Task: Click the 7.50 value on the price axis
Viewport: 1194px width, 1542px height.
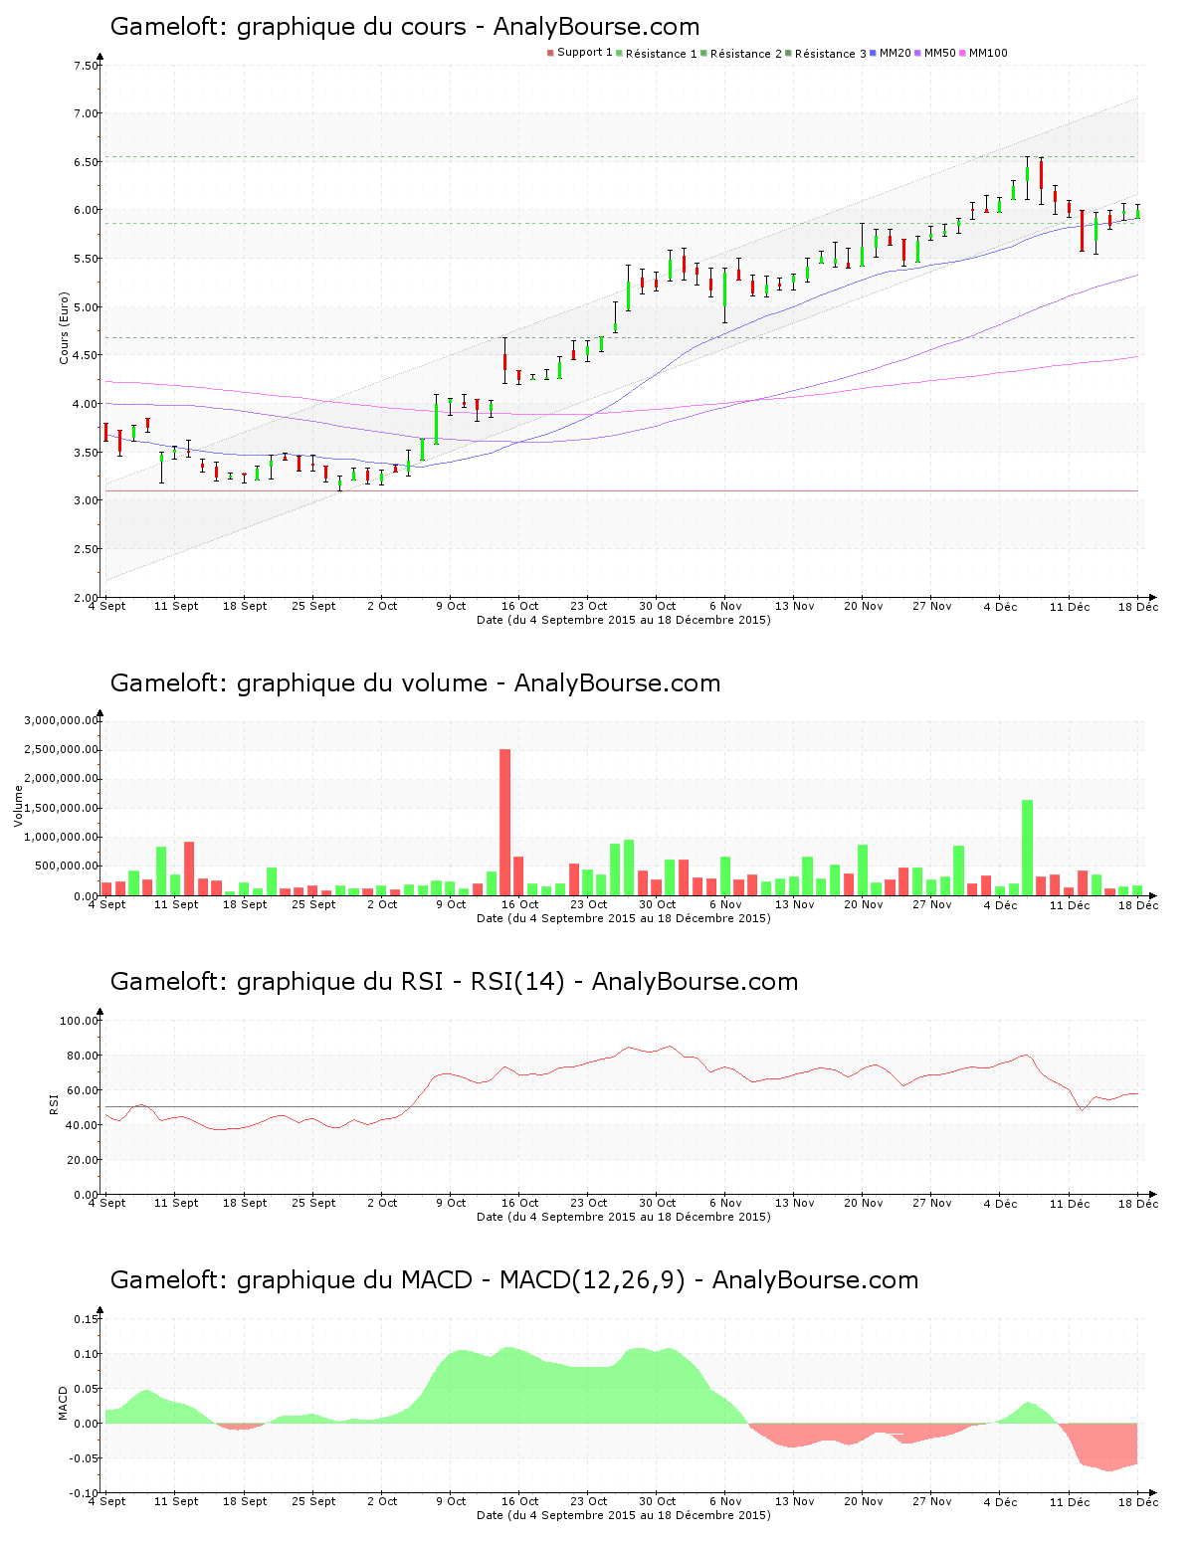Action: pos(87,66)
